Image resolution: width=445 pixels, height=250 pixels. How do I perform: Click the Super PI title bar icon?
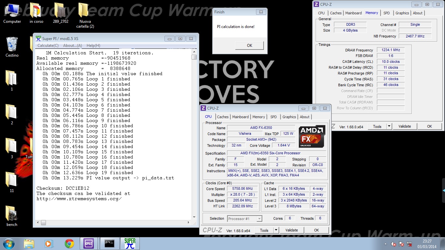point(38,38)
